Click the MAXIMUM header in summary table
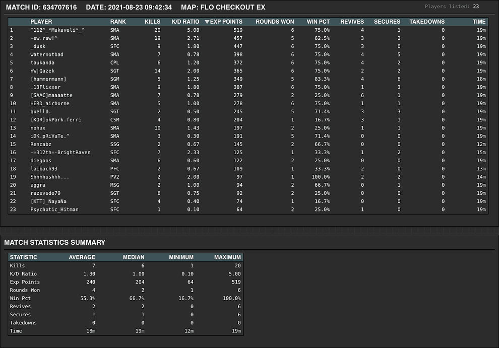Image resolution: width=499 pixels, height=348 pixels. point(227,257)
